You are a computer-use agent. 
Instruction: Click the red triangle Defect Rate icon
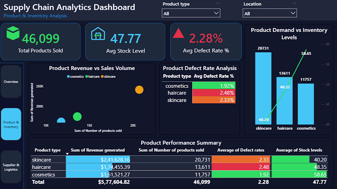click(178, 33)
